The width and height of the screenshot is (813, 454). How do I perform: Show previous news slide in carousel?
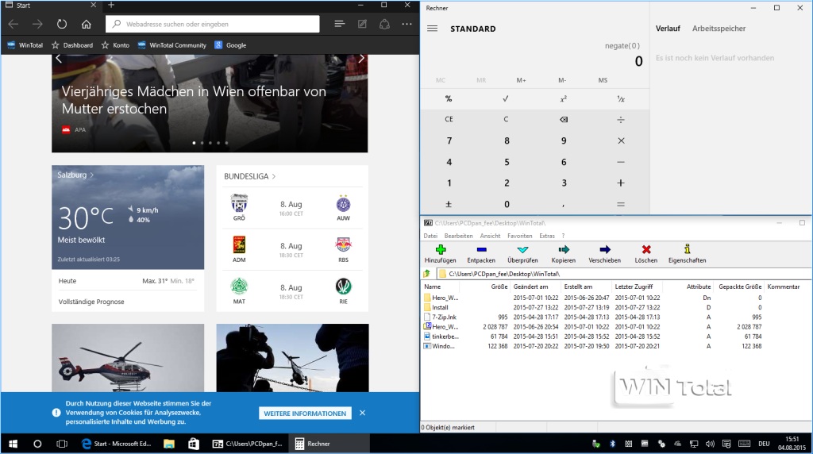59,59
